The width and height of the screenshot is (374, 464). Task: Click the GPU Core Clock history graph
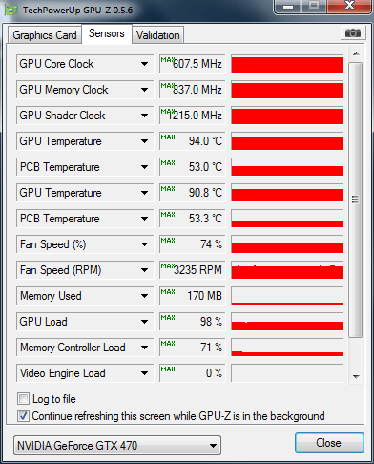[287, 64]
